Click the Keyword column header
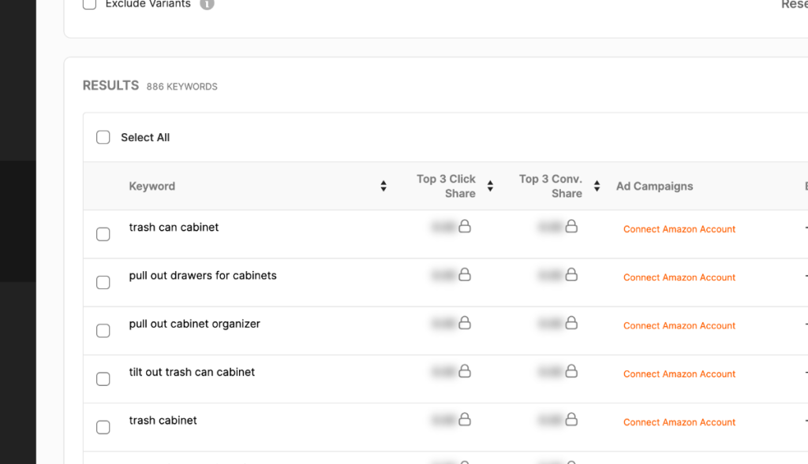The image size is (808, 464). tap(152, 186)
